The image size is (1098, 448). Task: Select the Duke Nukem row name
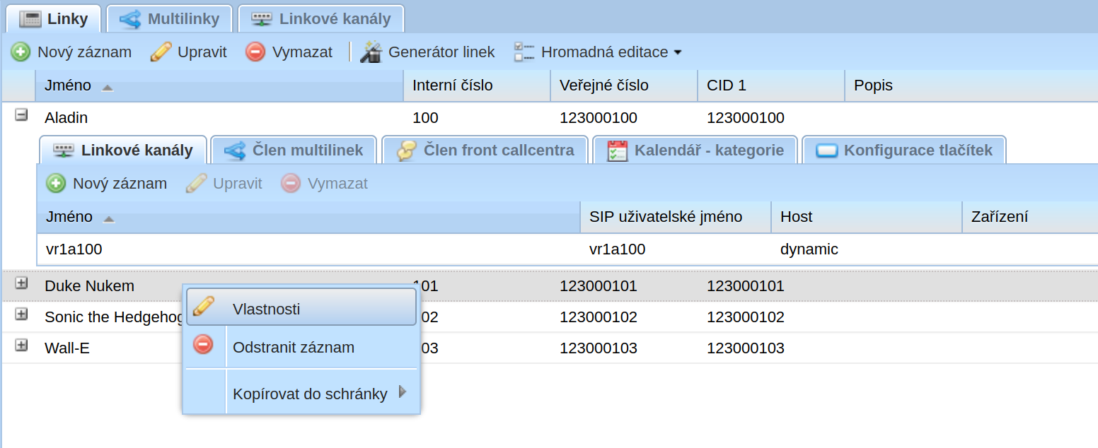coord(89,286)
